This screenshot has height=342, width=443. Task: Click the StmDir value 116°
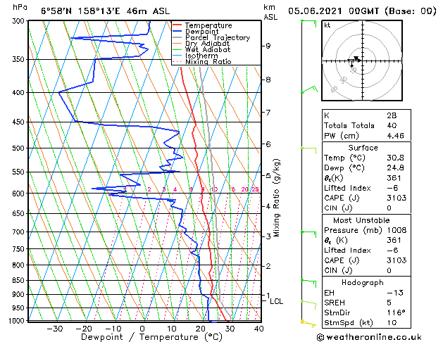point(396,312)
